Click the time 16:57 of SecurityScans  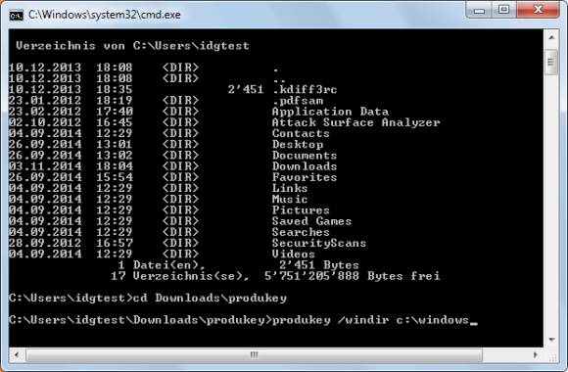point(115,243)
